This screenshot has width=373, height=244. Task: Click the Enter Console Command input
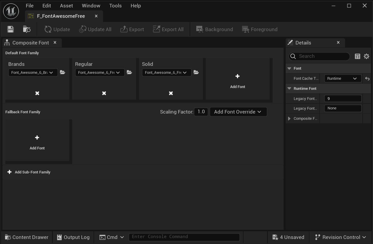tap(184, 237)
